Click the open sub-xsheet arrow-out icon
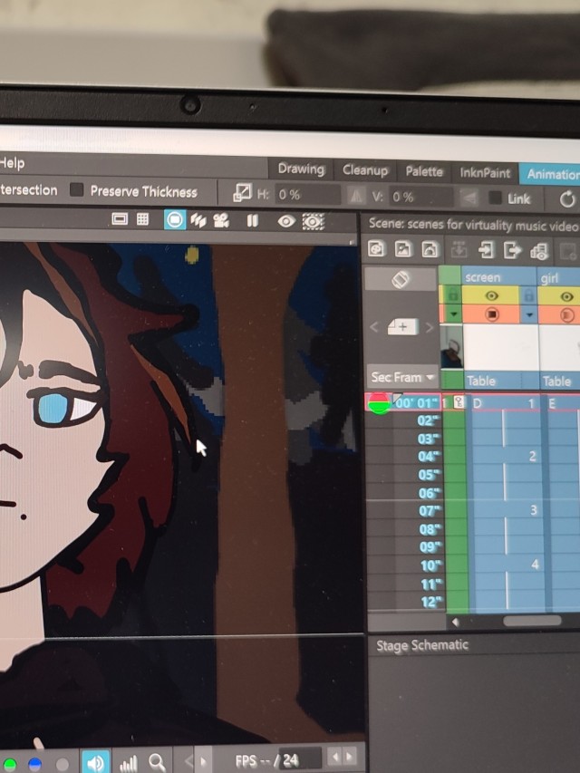580x773 pixels. [x=512, y=251]
